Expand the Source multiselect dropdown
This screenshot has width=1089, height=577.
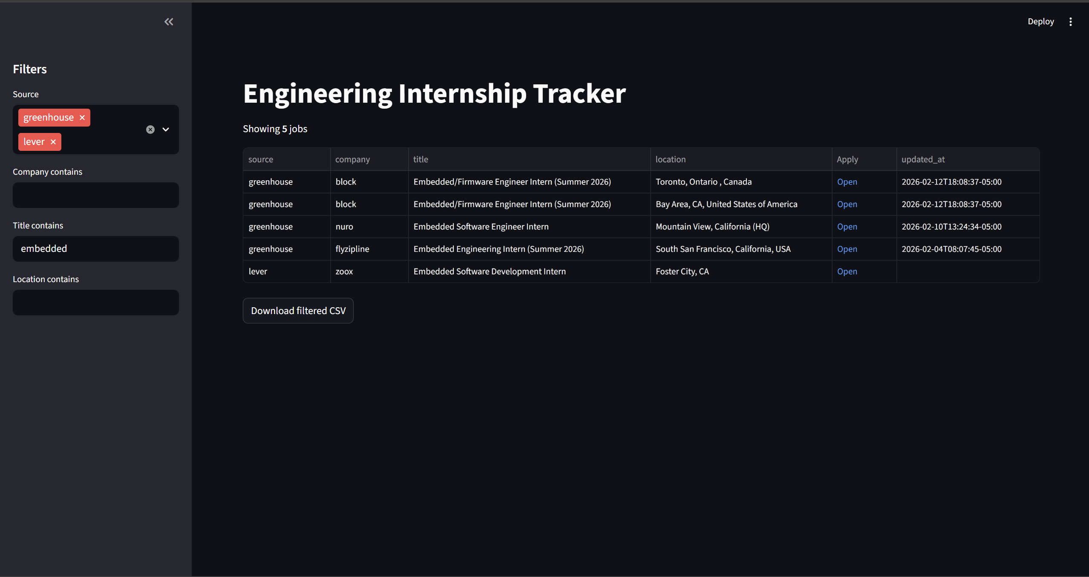(166, 129)
